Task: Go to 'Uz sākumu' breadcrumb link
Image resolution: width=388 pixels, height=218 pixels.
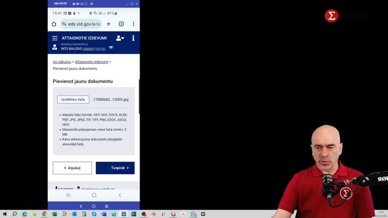Action: point(62,62)
